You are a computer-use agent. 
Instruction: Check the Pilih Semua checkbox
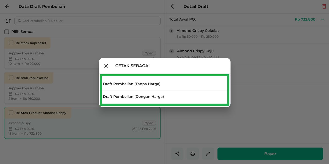[7, 32]
